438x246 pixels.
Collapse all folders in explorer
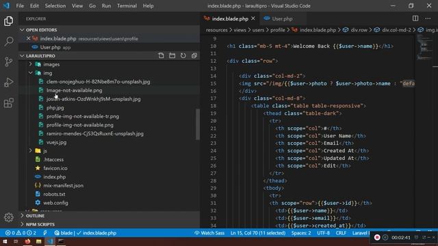pos(194,55)
